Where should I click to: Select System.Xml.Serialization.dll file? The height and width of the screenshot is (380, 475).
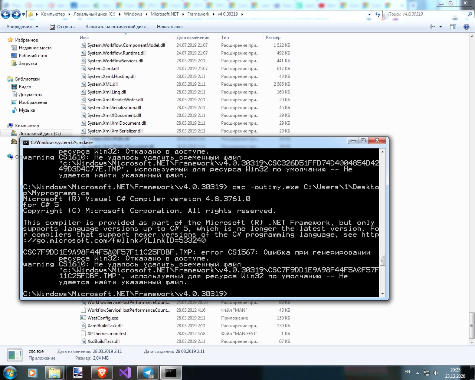click(114, 108)
